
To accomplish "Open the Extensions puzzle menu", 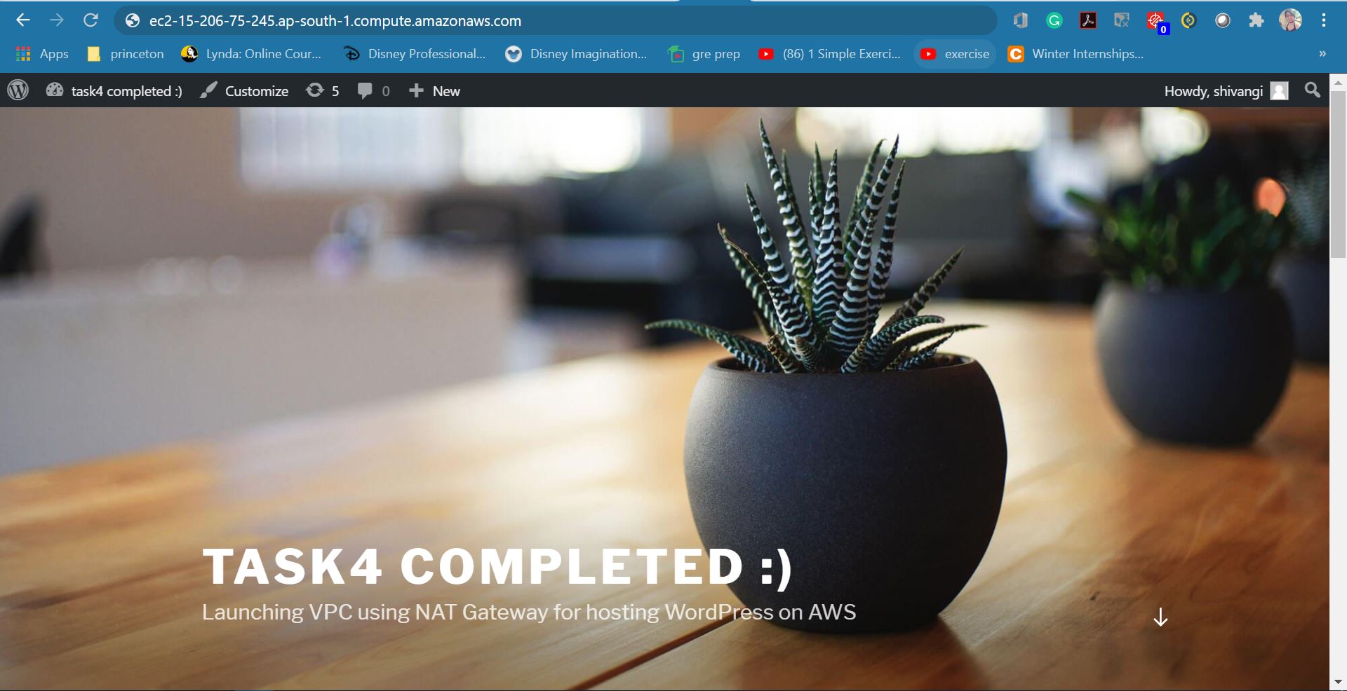I will [x=1256, y=21].
